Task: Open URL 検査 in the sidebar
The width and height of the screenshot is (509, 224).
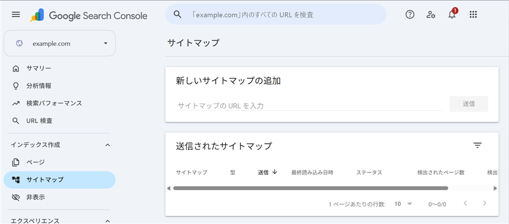Action: (x=60, y=121)
